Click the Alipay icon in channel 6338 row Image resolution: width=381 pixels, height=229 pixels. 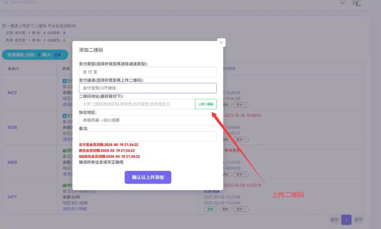[x=65, y=116]
